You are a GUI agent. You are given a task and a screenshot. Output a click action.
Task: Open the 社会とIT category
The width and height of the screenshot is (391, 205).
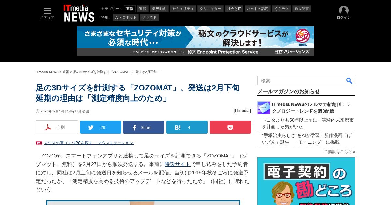point(234,9)
